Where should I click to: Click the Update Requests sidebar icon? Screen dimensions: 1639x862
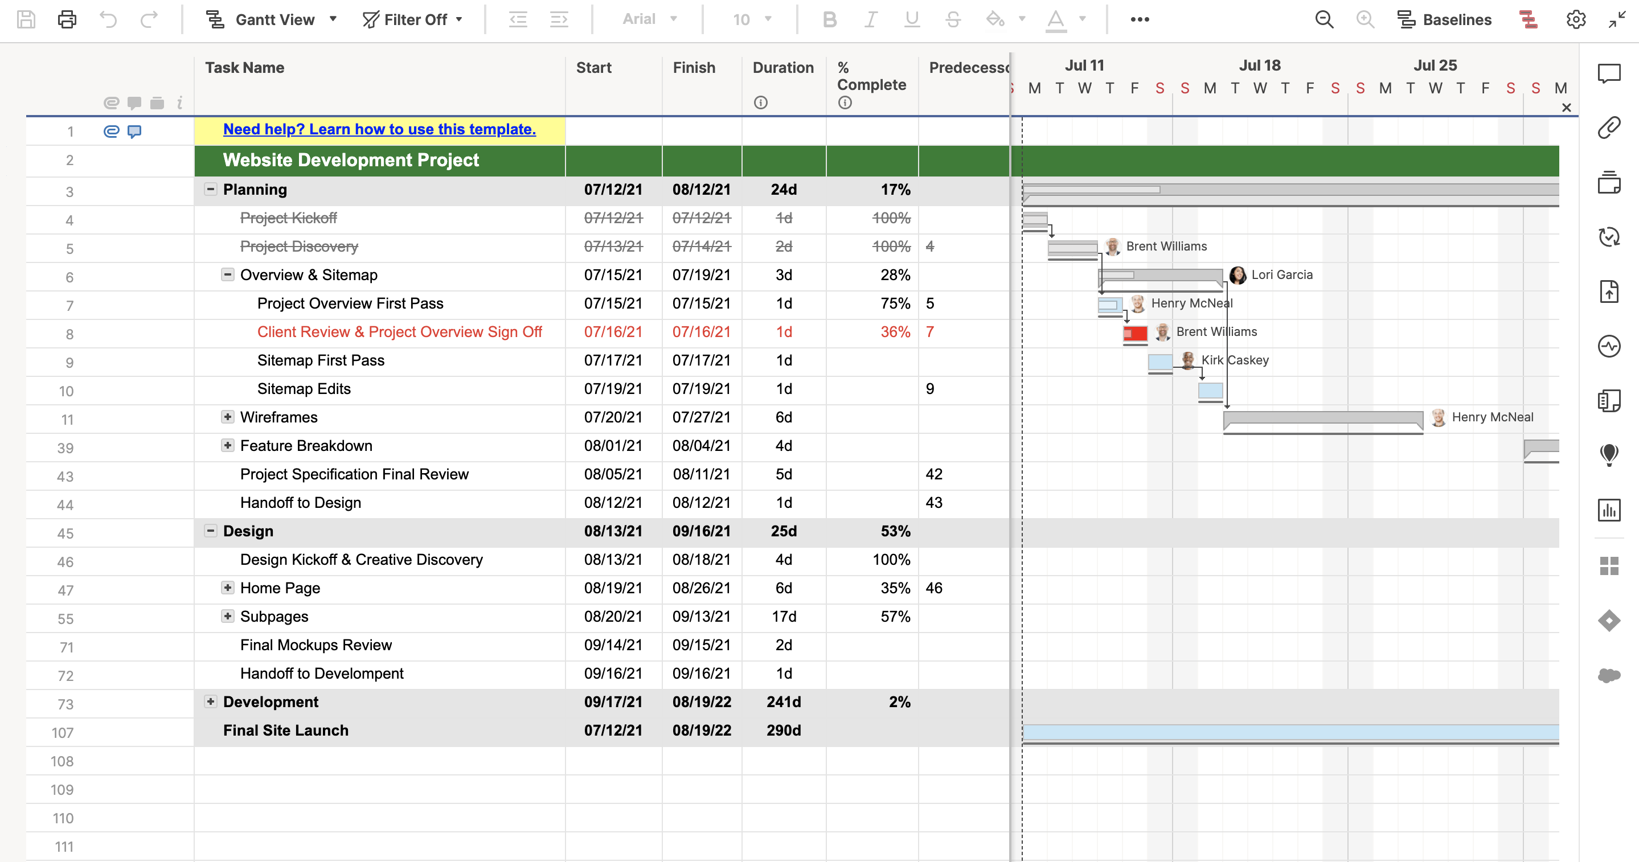1608,237
